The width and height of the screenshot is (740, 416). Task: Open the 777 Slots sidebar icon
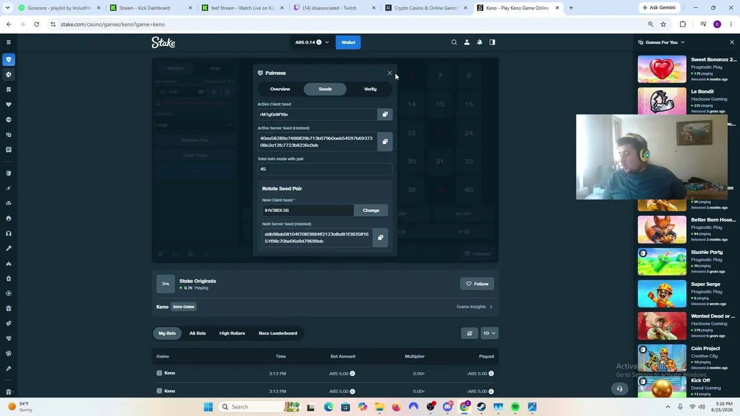point(9,203)
